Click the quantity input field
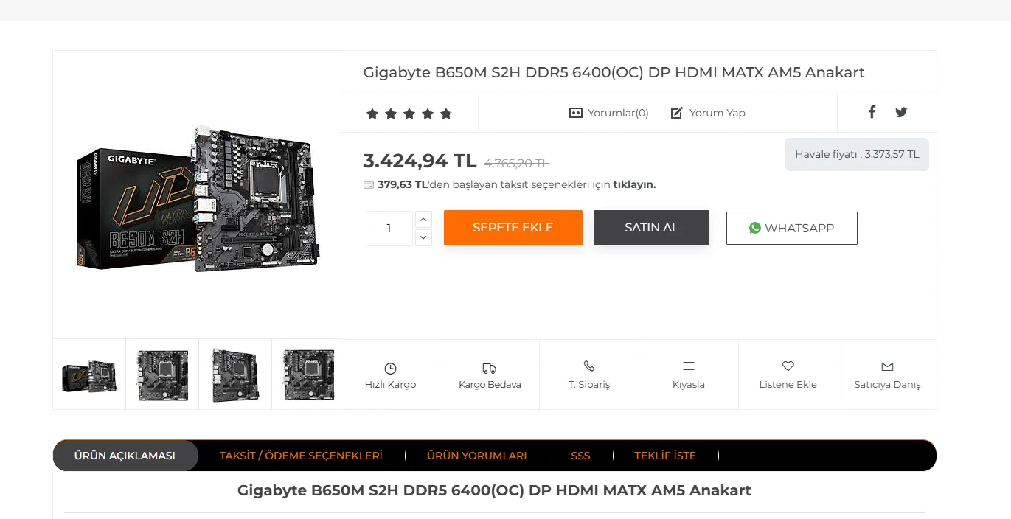1011x519 pixels. (x=389, y=229)
